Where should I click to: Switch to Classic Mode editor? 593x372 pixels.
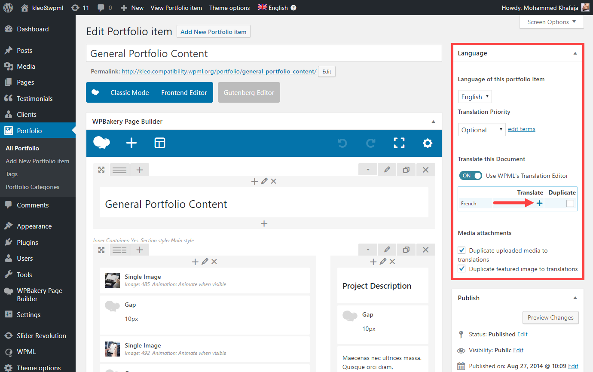coord(130,92)
